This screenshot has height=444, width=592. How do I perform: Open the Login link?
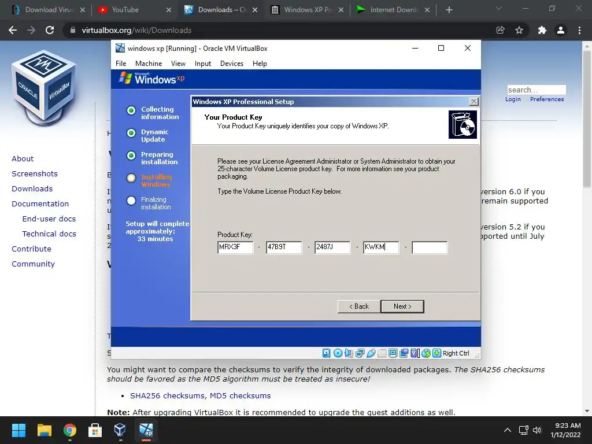click(513, 99)
